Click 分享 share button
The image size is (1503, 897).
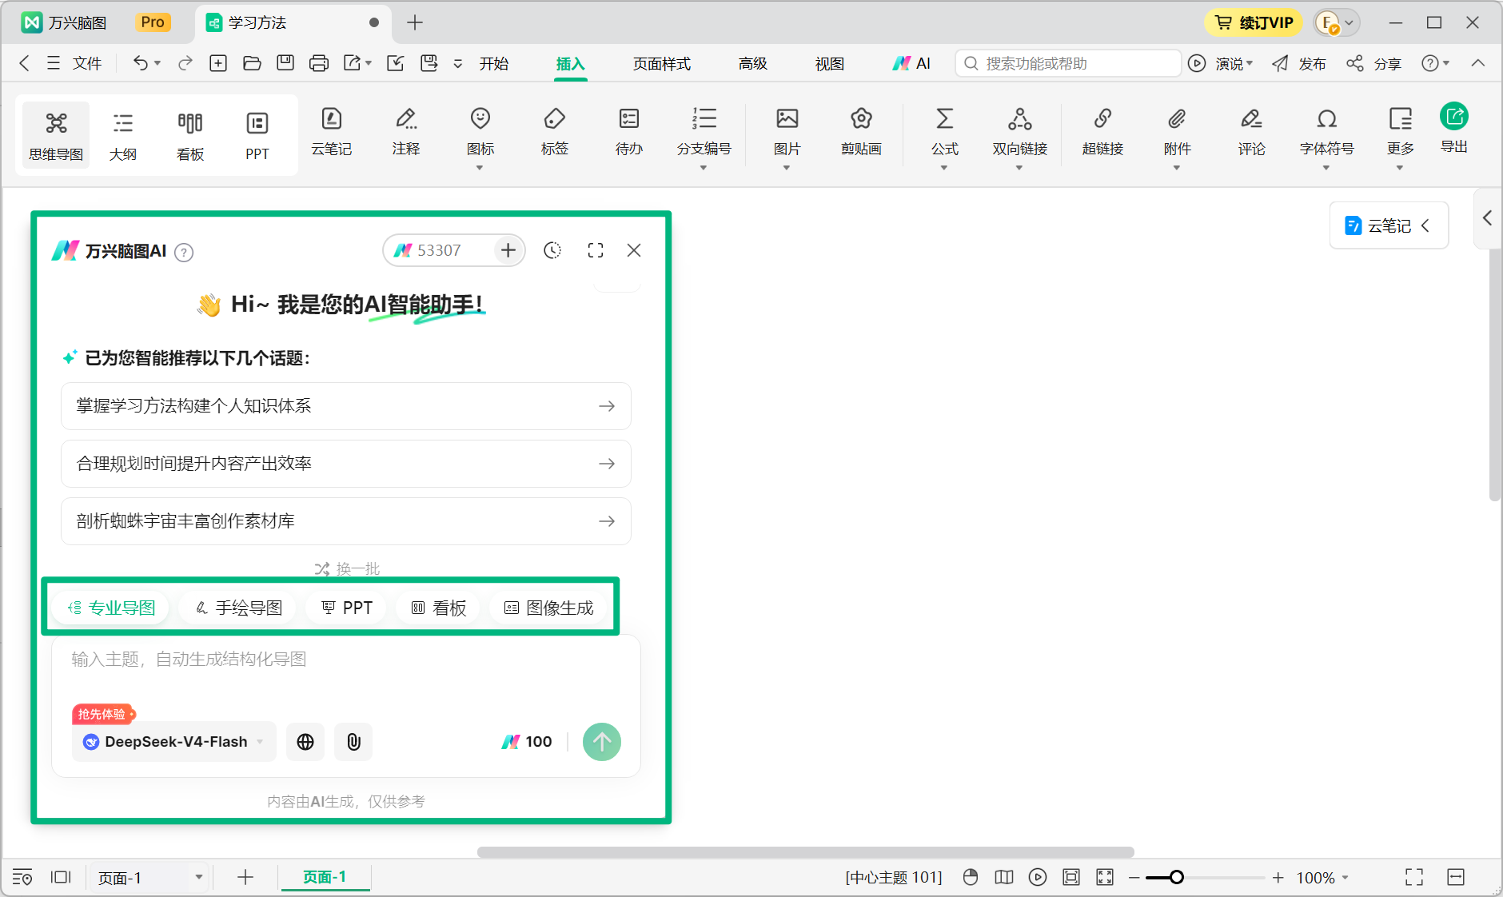pyautogui.click(x=1373, y=63)
